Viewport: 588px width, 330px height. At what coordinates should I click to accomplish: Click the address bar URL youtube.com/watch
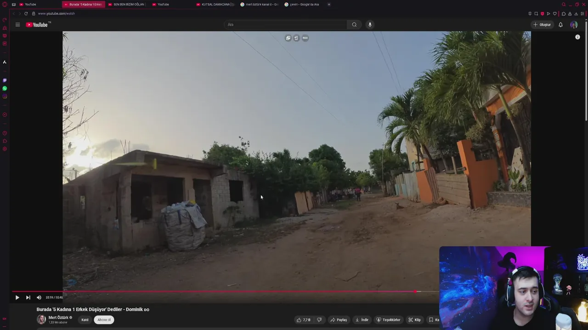pos(57,14)
